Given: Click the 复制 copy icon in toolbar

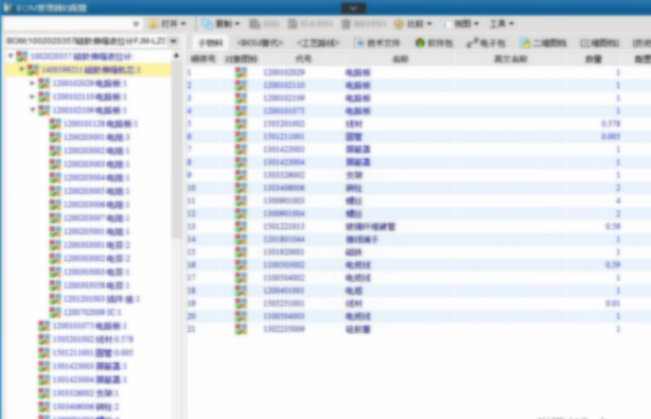Looking at the screenshot, I should (207, 24).
